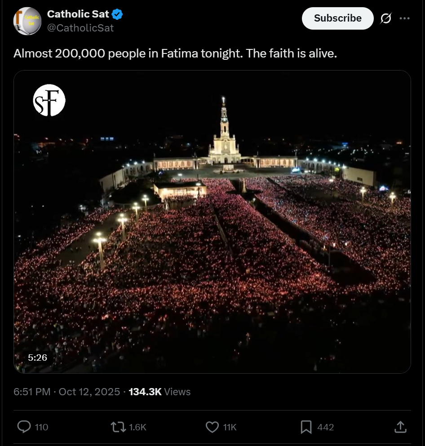425x446 pixels.
Task: Click the 134.3K Views count
Action: point(159,392)
